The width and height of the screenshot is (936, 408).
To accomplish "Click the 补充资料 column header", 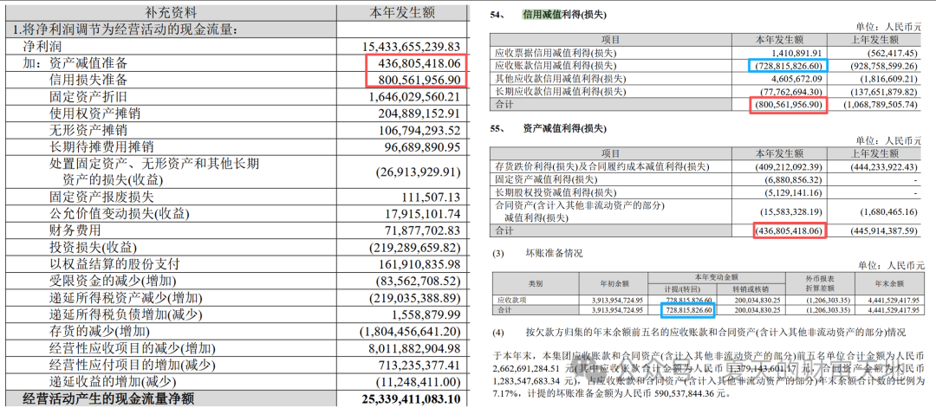I will (x=170, y=12).
